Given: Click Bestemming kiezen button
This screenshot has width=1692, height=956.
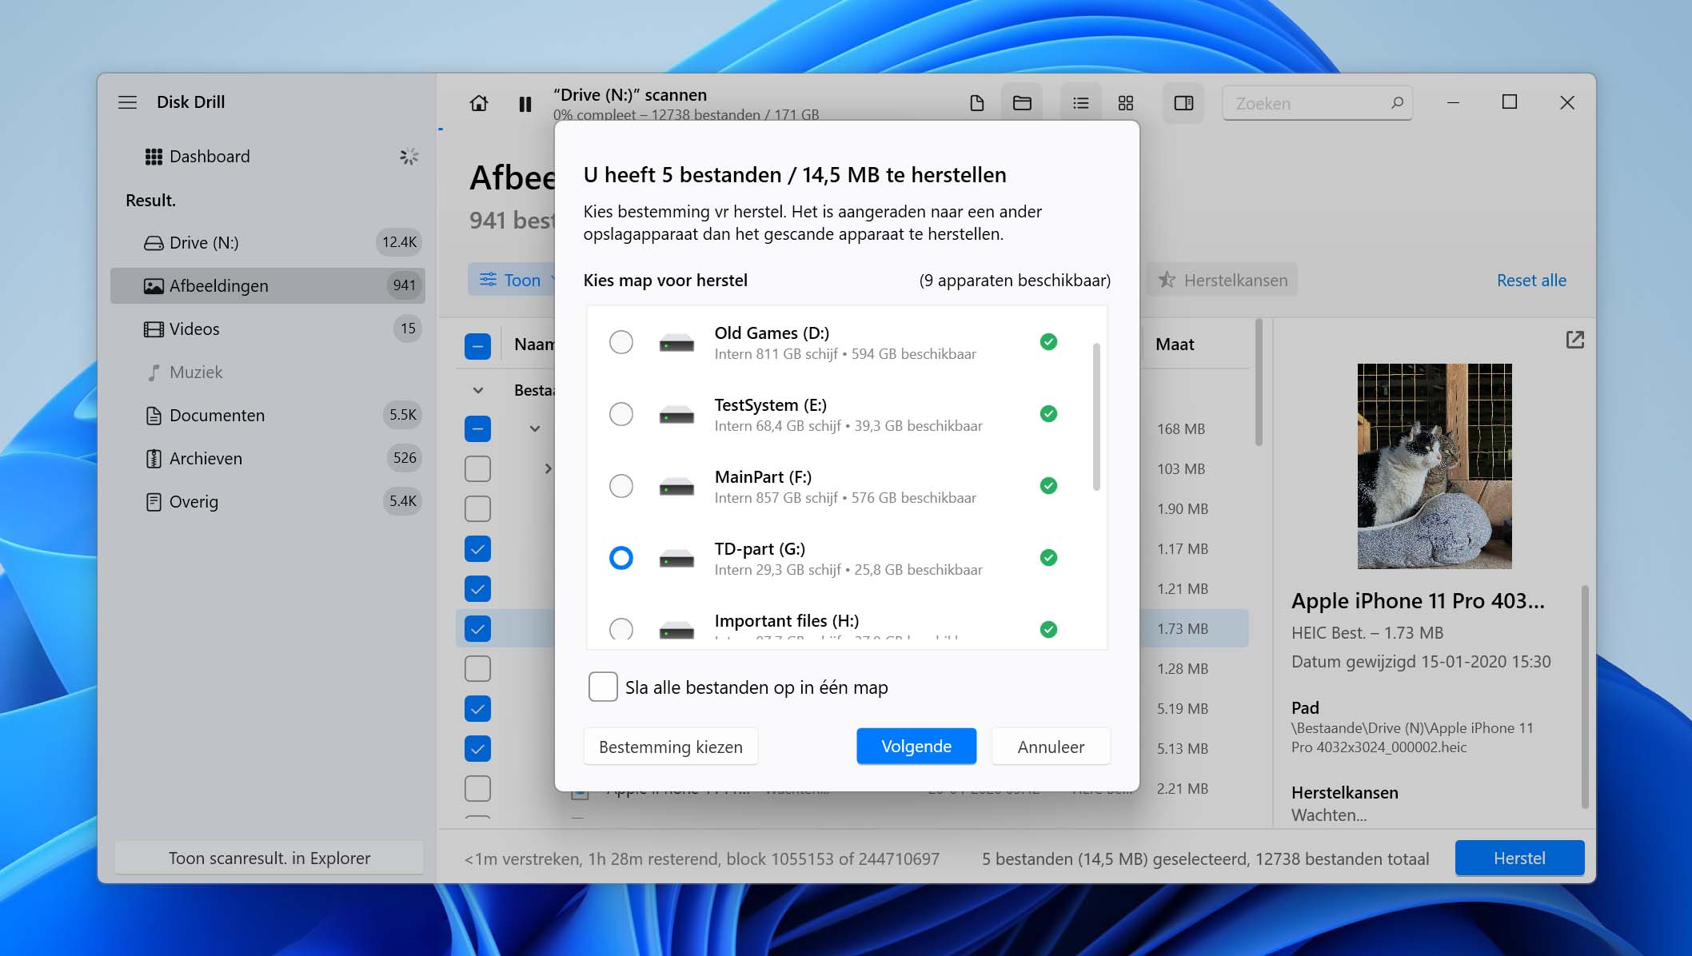Looking at the screenshot, I should pos(670,747).
